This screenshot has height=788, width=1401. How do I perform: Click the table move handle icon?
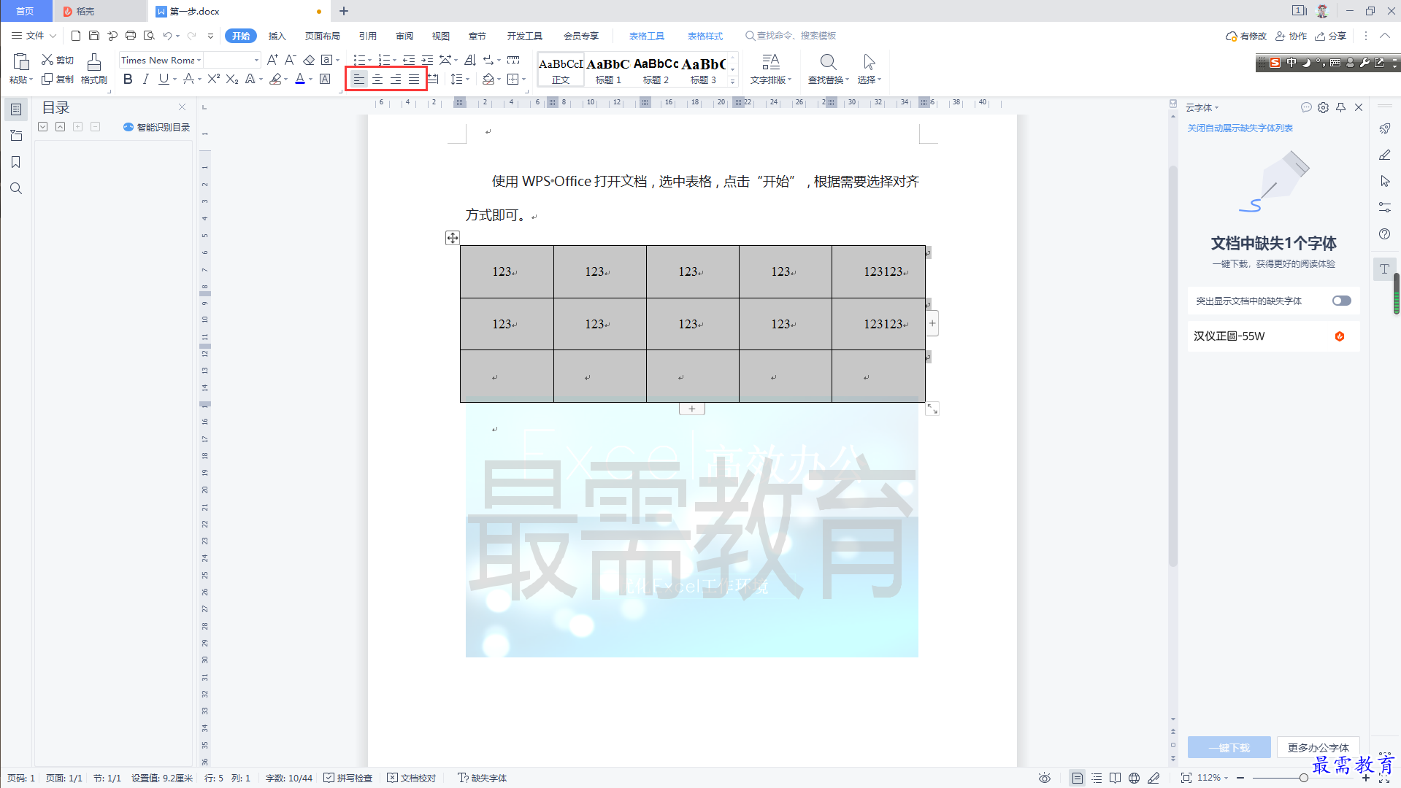coord(453,238)
